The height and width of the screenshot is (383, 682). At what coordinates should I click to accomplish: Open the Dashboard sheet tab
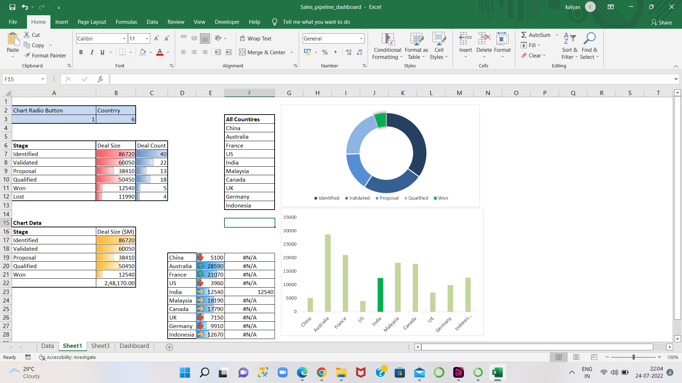point(134,346)
